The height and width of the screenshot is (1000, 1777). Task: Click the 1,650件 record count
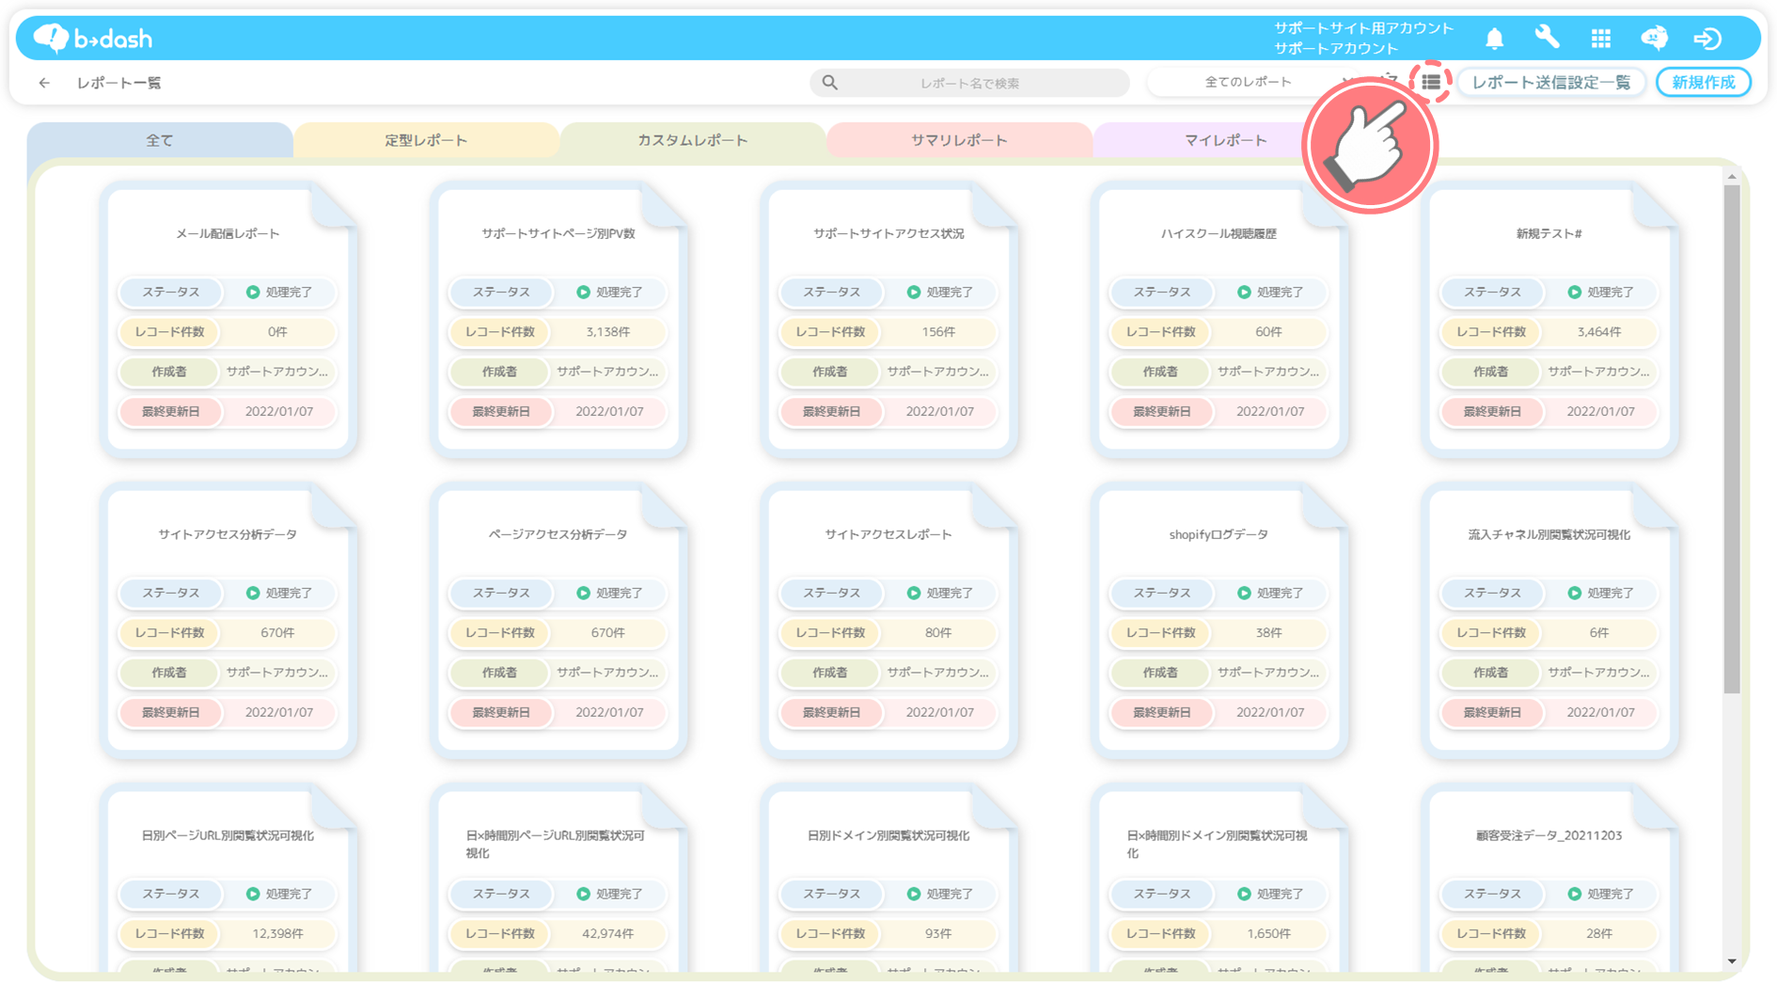click(1268, 934)
